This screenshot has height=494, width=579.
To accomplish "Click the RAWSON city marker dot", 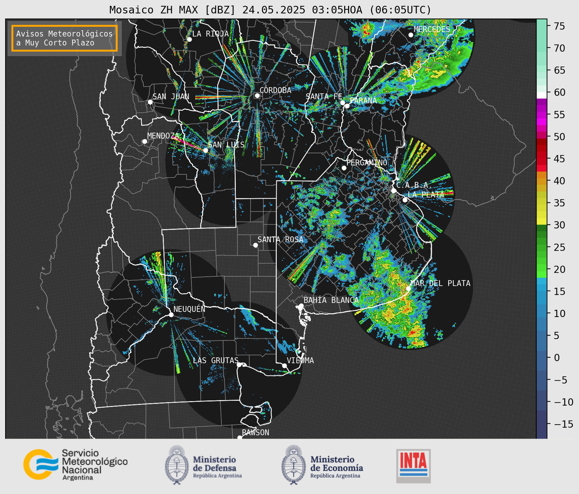I will click(x=240, y=438).
